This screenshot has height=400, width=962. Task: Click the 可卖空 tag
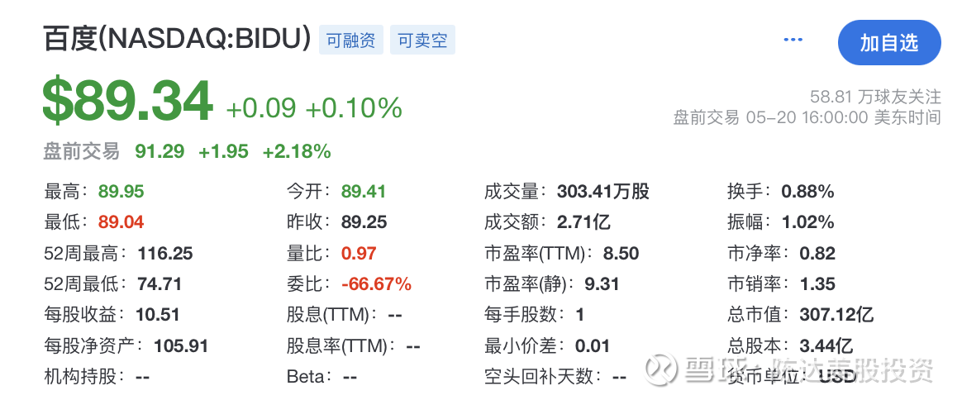point(422,40)
